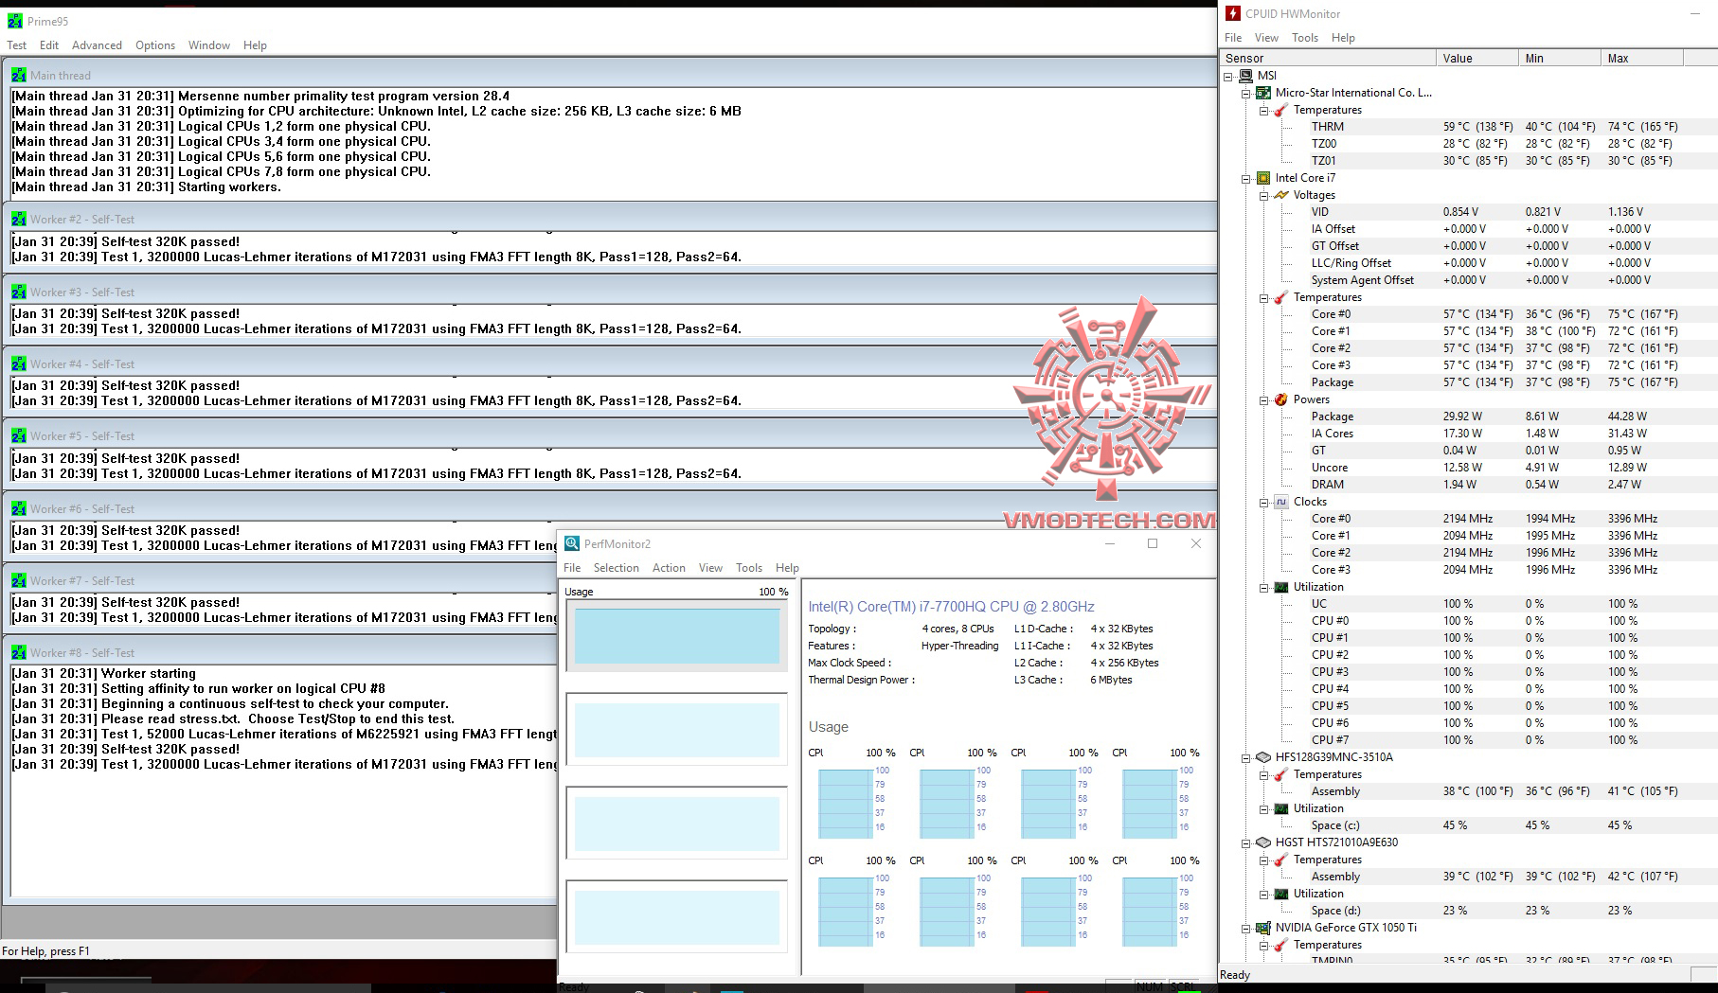Click the Worker #2 window icon

click(19, 219)
